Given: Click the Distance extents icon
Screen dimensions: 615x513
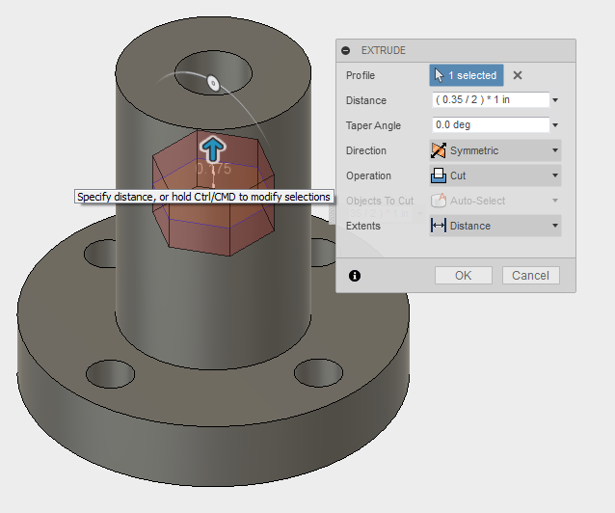Looking at the screenshot, I should point(439,226).
